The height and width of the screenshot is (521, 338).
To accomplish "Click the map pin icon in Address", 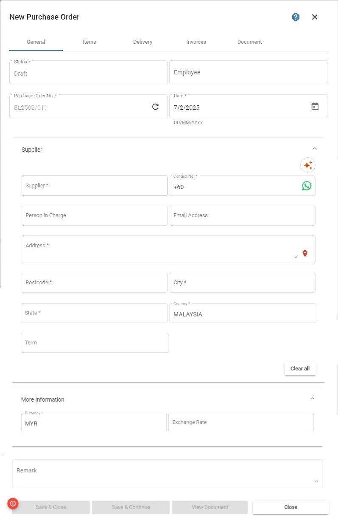I will click(305, 253).
